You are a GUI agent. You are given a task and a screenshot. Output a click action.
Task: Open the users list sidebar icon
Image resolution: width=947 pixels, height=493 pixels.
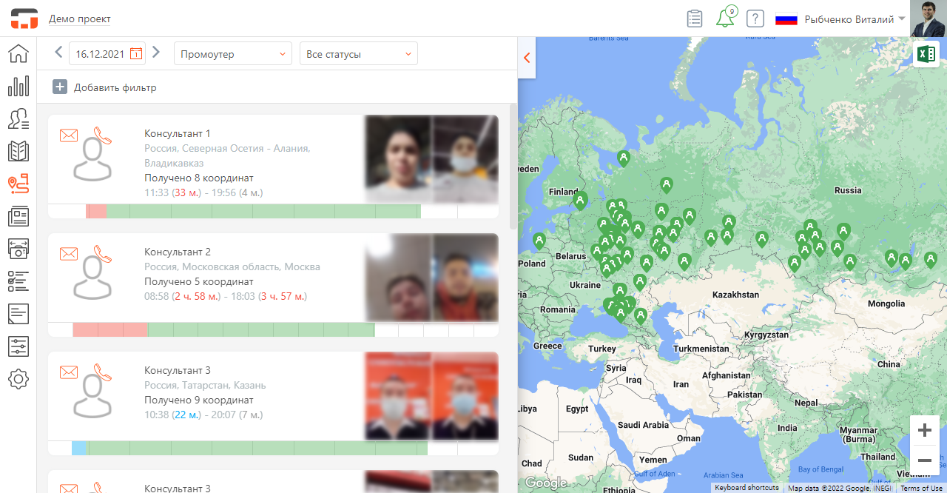click(x=18, y=118)
